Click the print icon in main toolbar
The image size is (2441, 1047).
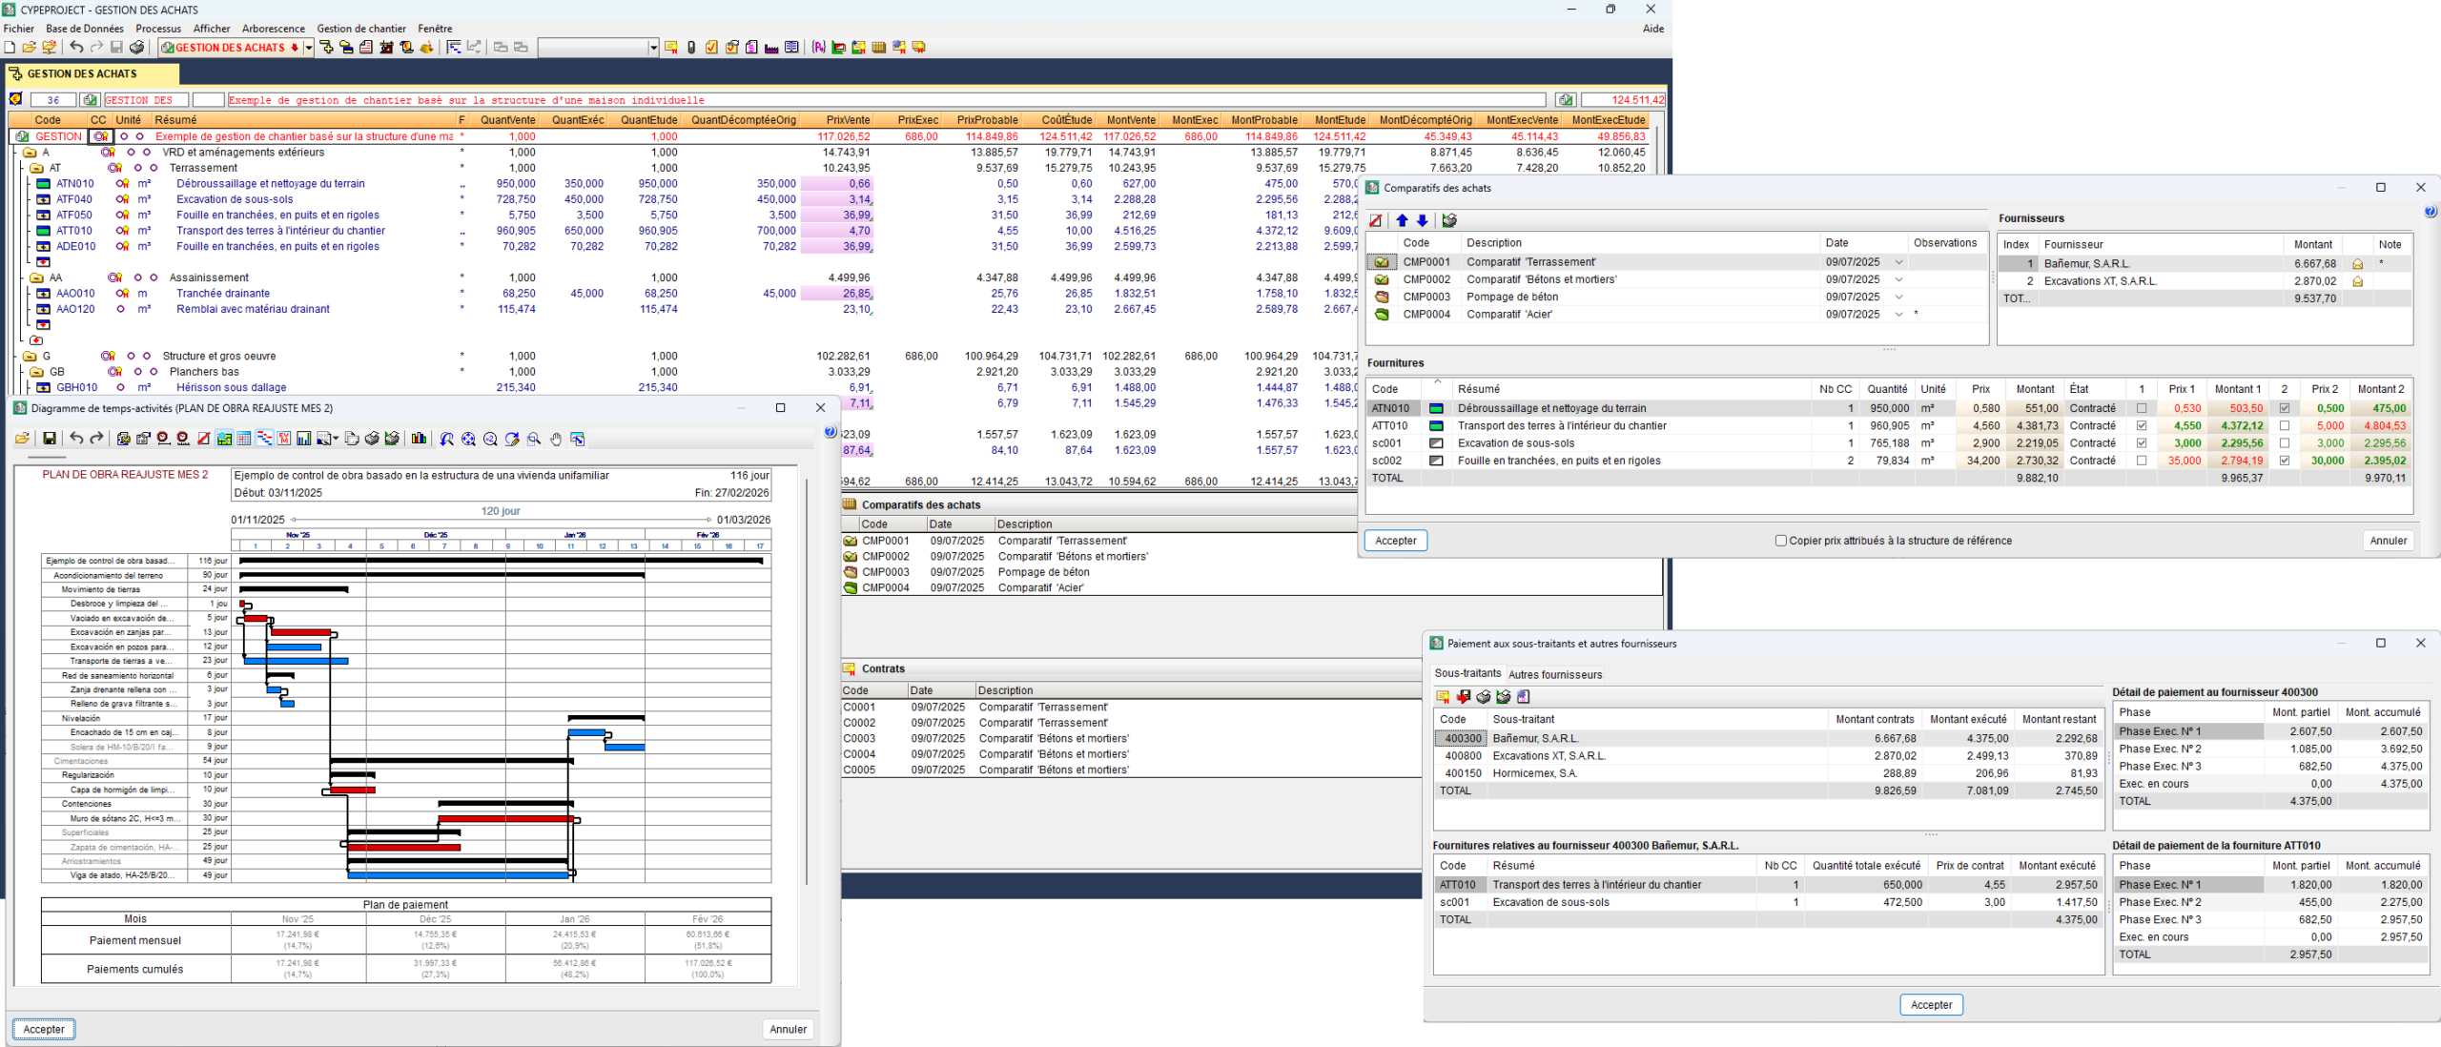pos(137,48)
